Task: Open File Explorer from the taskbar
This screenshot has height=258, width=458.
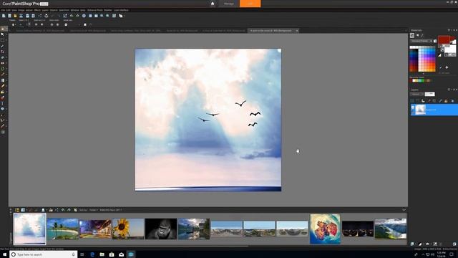Action: pyautogui.click(x=102, y=254)
